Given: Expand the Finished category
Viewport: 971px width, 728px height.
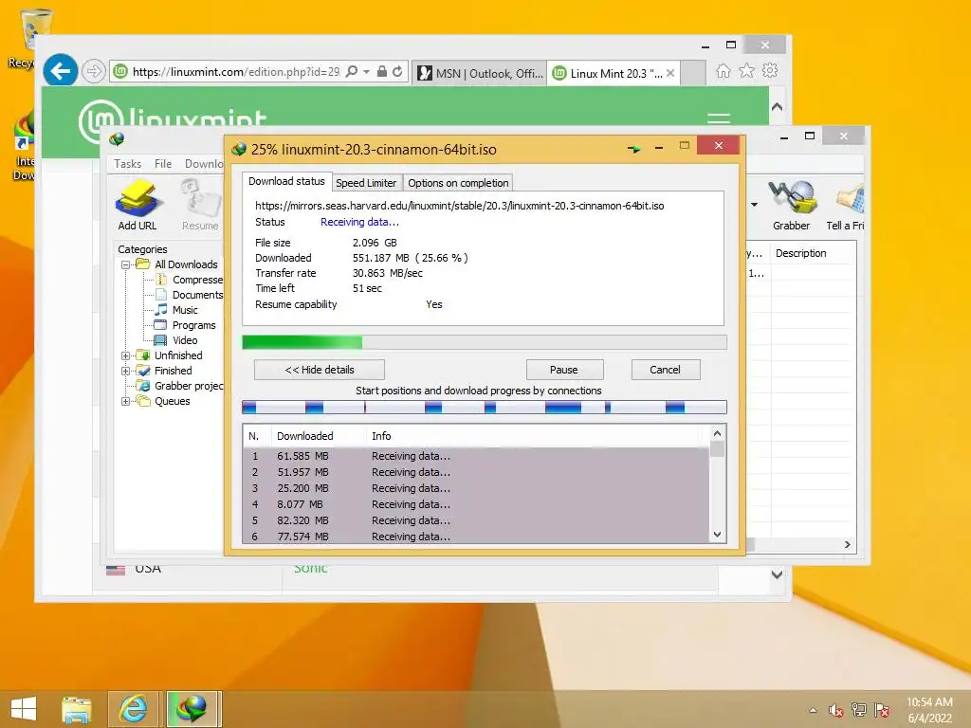Looking at the screenshot, I should tap(126, 371).
